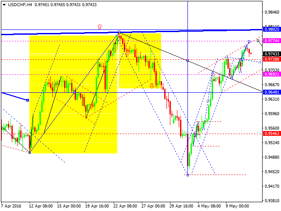281x211 pixels.
Task: Select the trendline anchor at the 22 Apr peak
Action: (119, 32)
